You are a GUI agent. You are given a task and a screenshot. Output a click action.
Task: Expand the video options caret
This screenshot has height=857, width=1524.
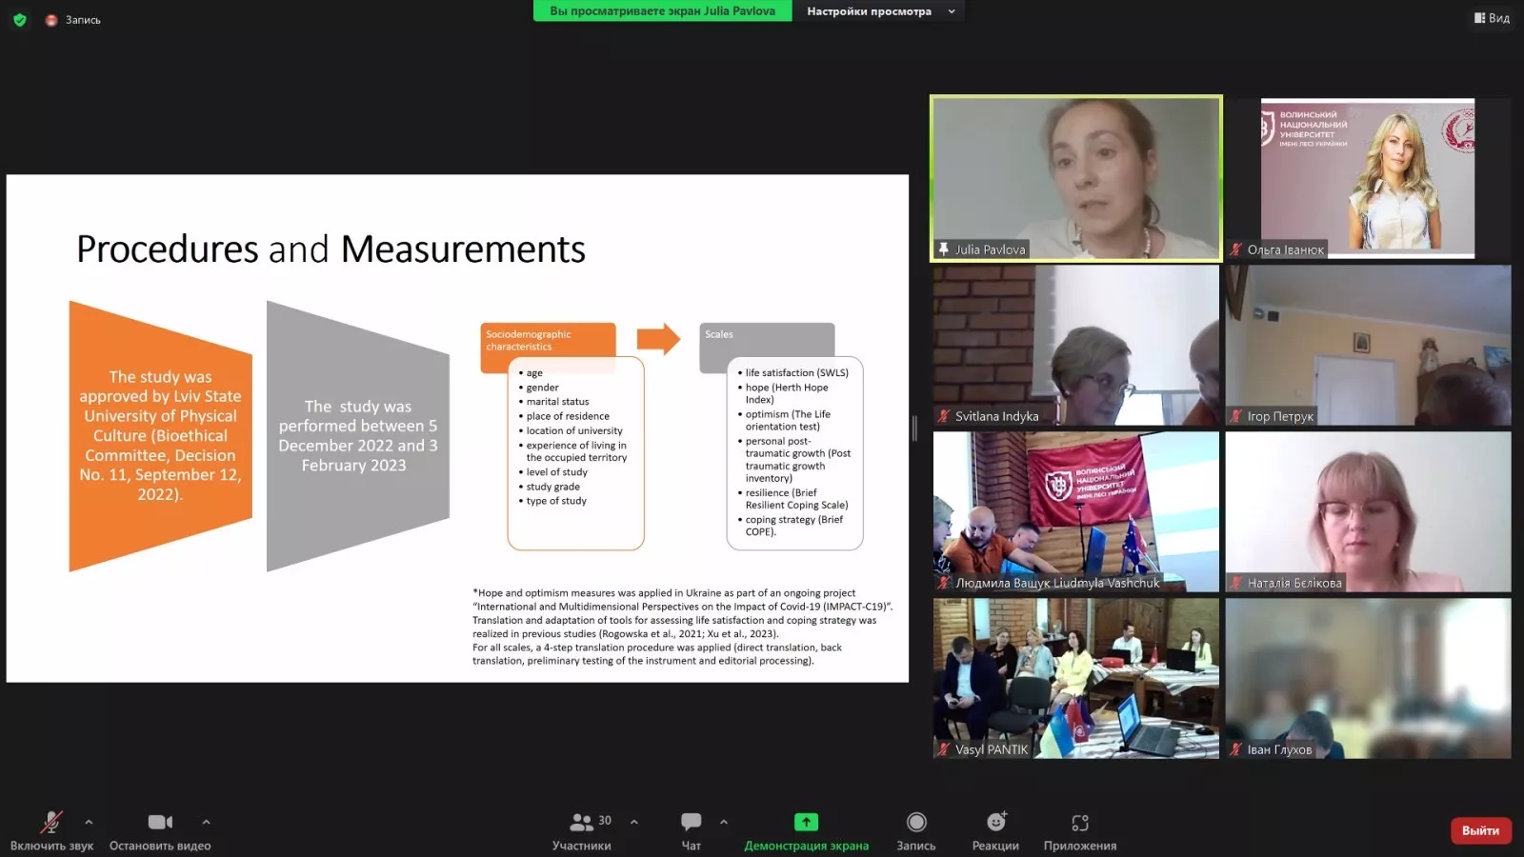click(x=206, y=822)
